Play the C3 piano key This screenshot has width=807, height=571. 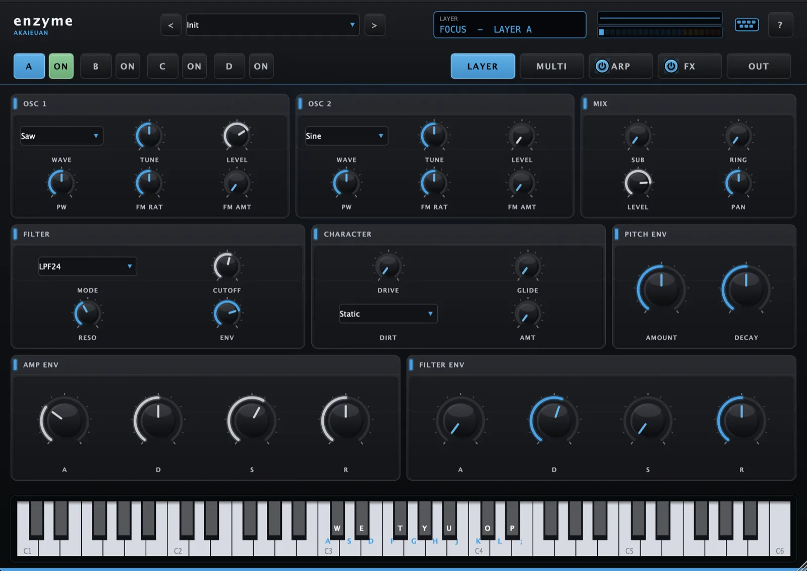click(x=328, y=548)
